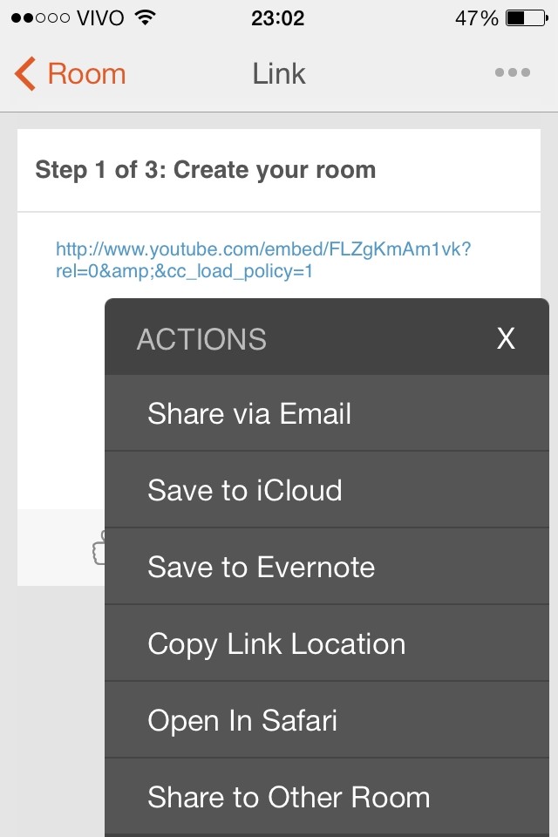
Task: Open the YouTube embed link
Action: click(x=263, y=261)
